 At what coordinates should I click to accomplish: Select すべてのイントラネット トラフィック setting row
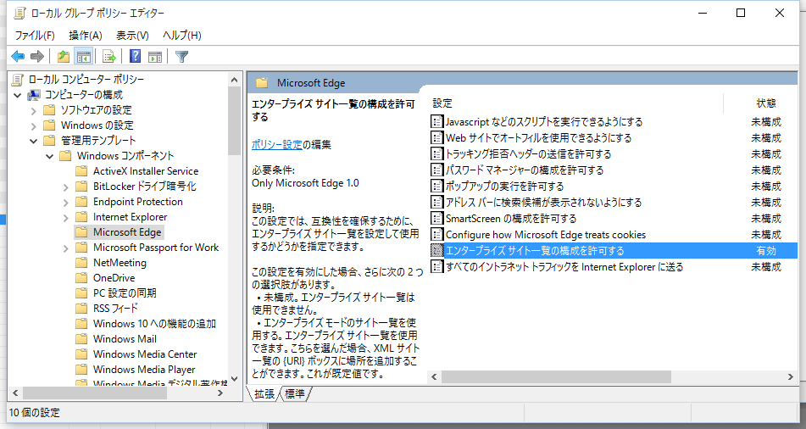pyautogui.click(x=613, y=266)
